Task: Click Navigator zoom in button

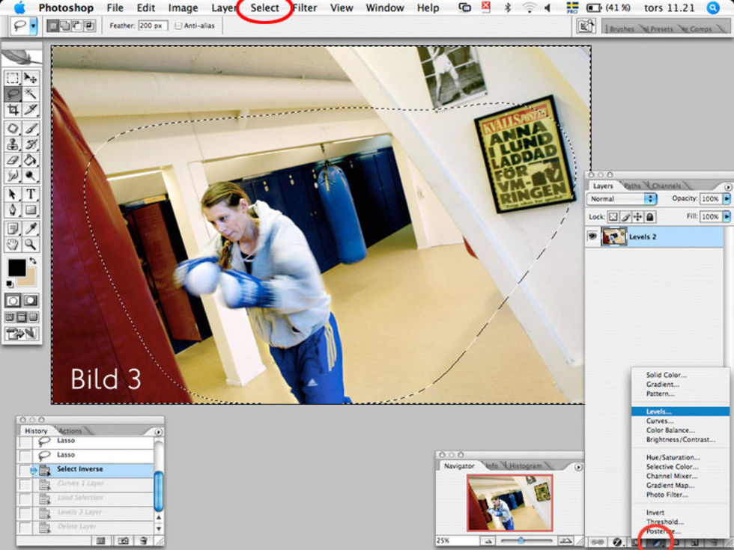Action: pos(565,540)
